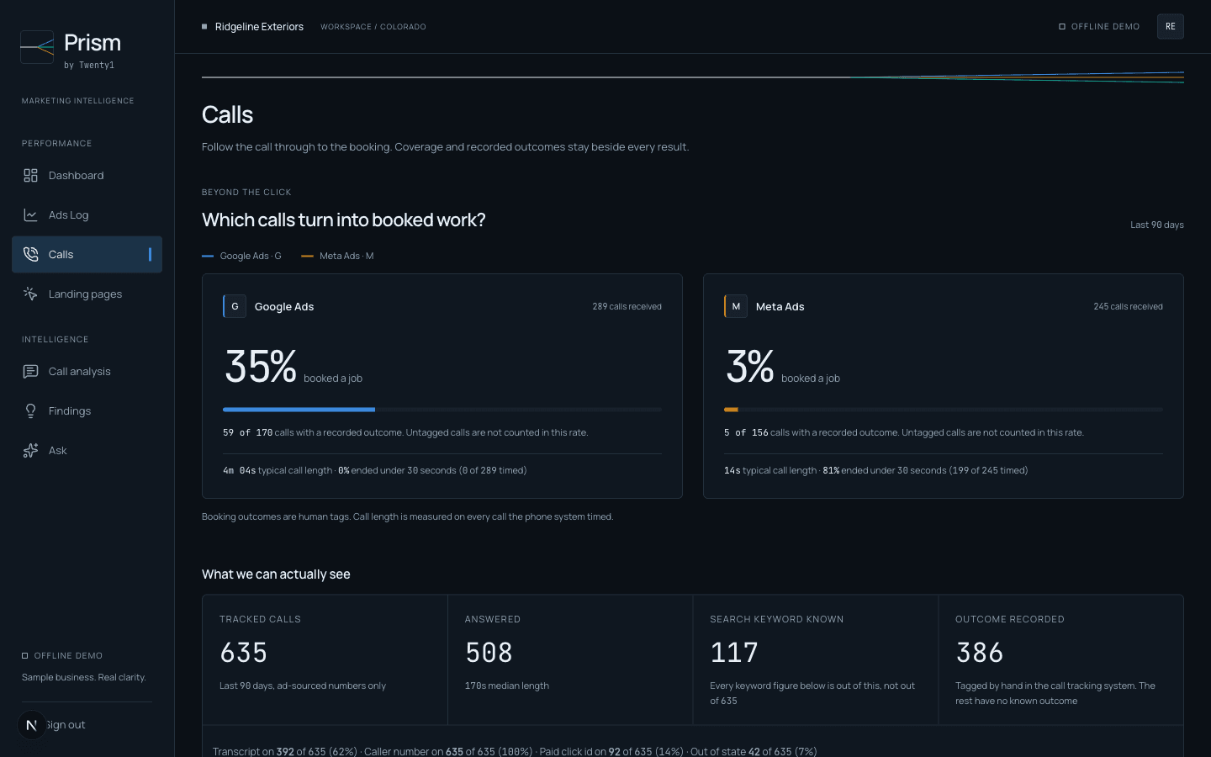The image size is (1211, 757).
Task: Click the Outcome Recorded 386 value
Action: [980, 653]
